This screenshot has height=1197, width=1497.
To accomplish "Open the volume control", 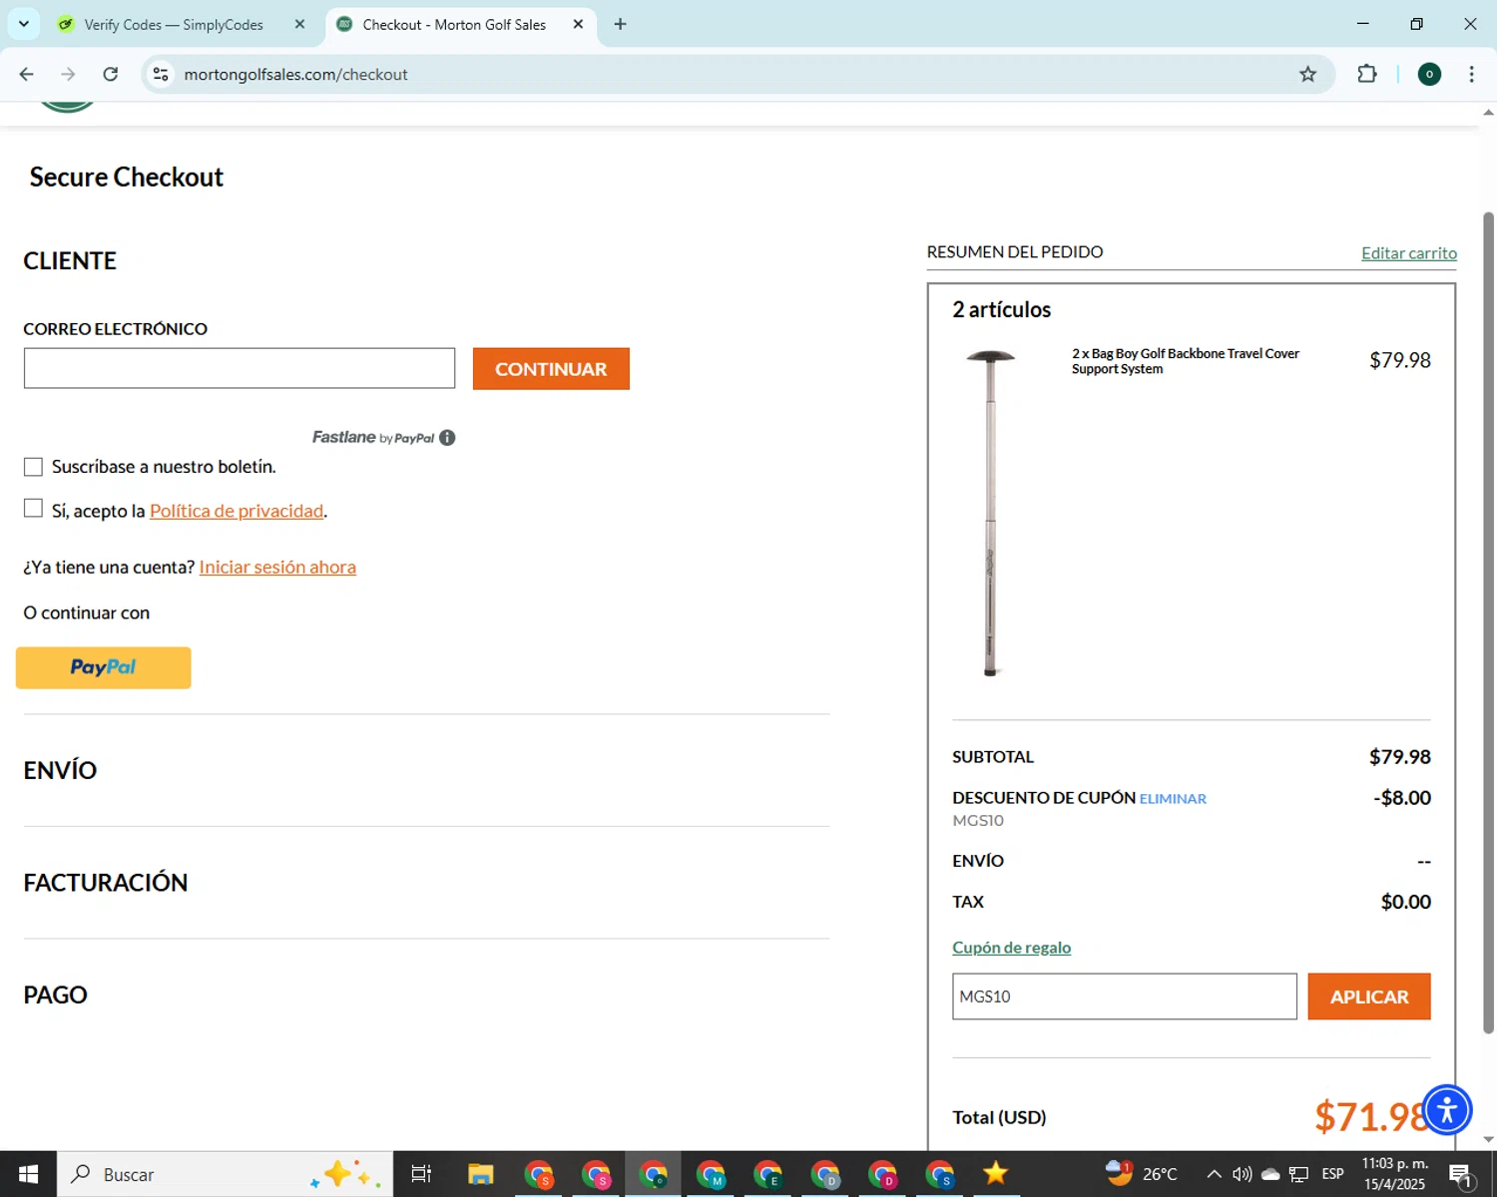I will (x=1242, y=1174).
